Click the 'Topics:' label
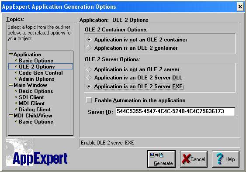Image resolution: width=246 pixels, height=172 pixels. coord(15,19)
